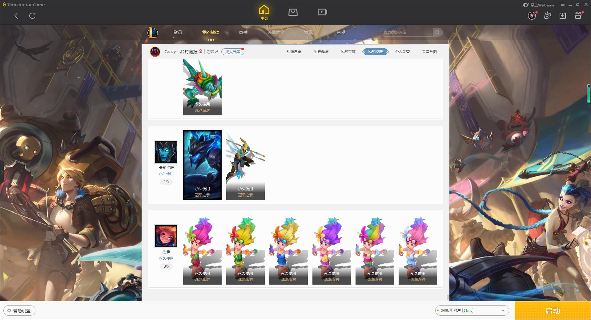Click the 佐伊 champion name
The width and height of the screenshot is (591, 320).
pos(166,252)
